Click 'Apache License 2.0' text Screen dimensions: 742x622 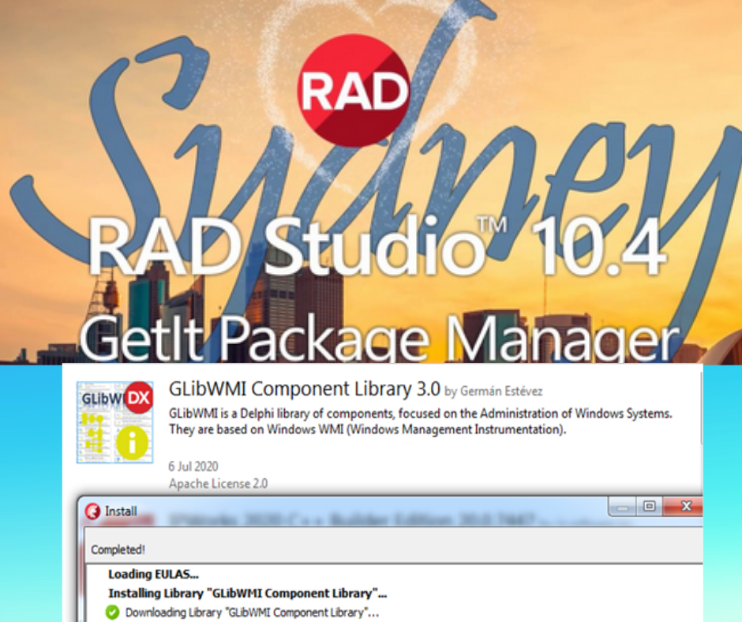[218, 484]
